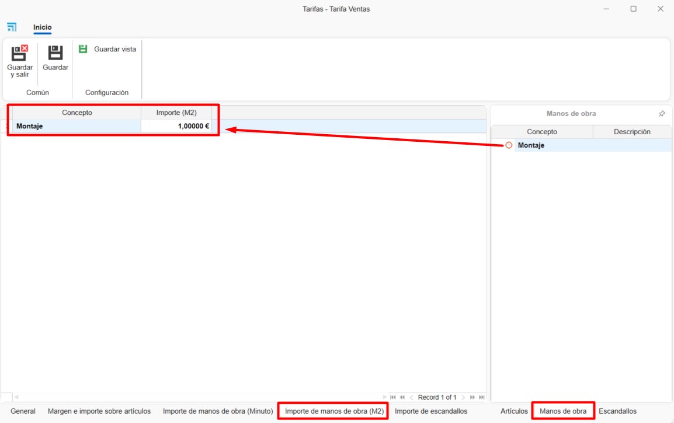Viewport: 674px width, 423px height.
Task: Jump to last record in navigator
Action: tap(482, 397)
